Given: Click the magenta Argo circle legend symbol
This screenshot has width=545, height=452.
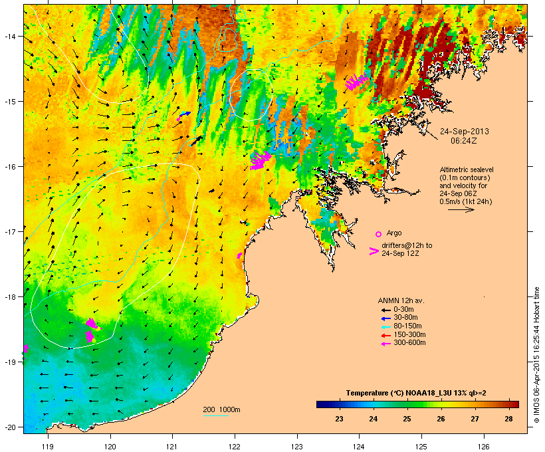Looking at the screenshot, I should (x=379, y=235).
